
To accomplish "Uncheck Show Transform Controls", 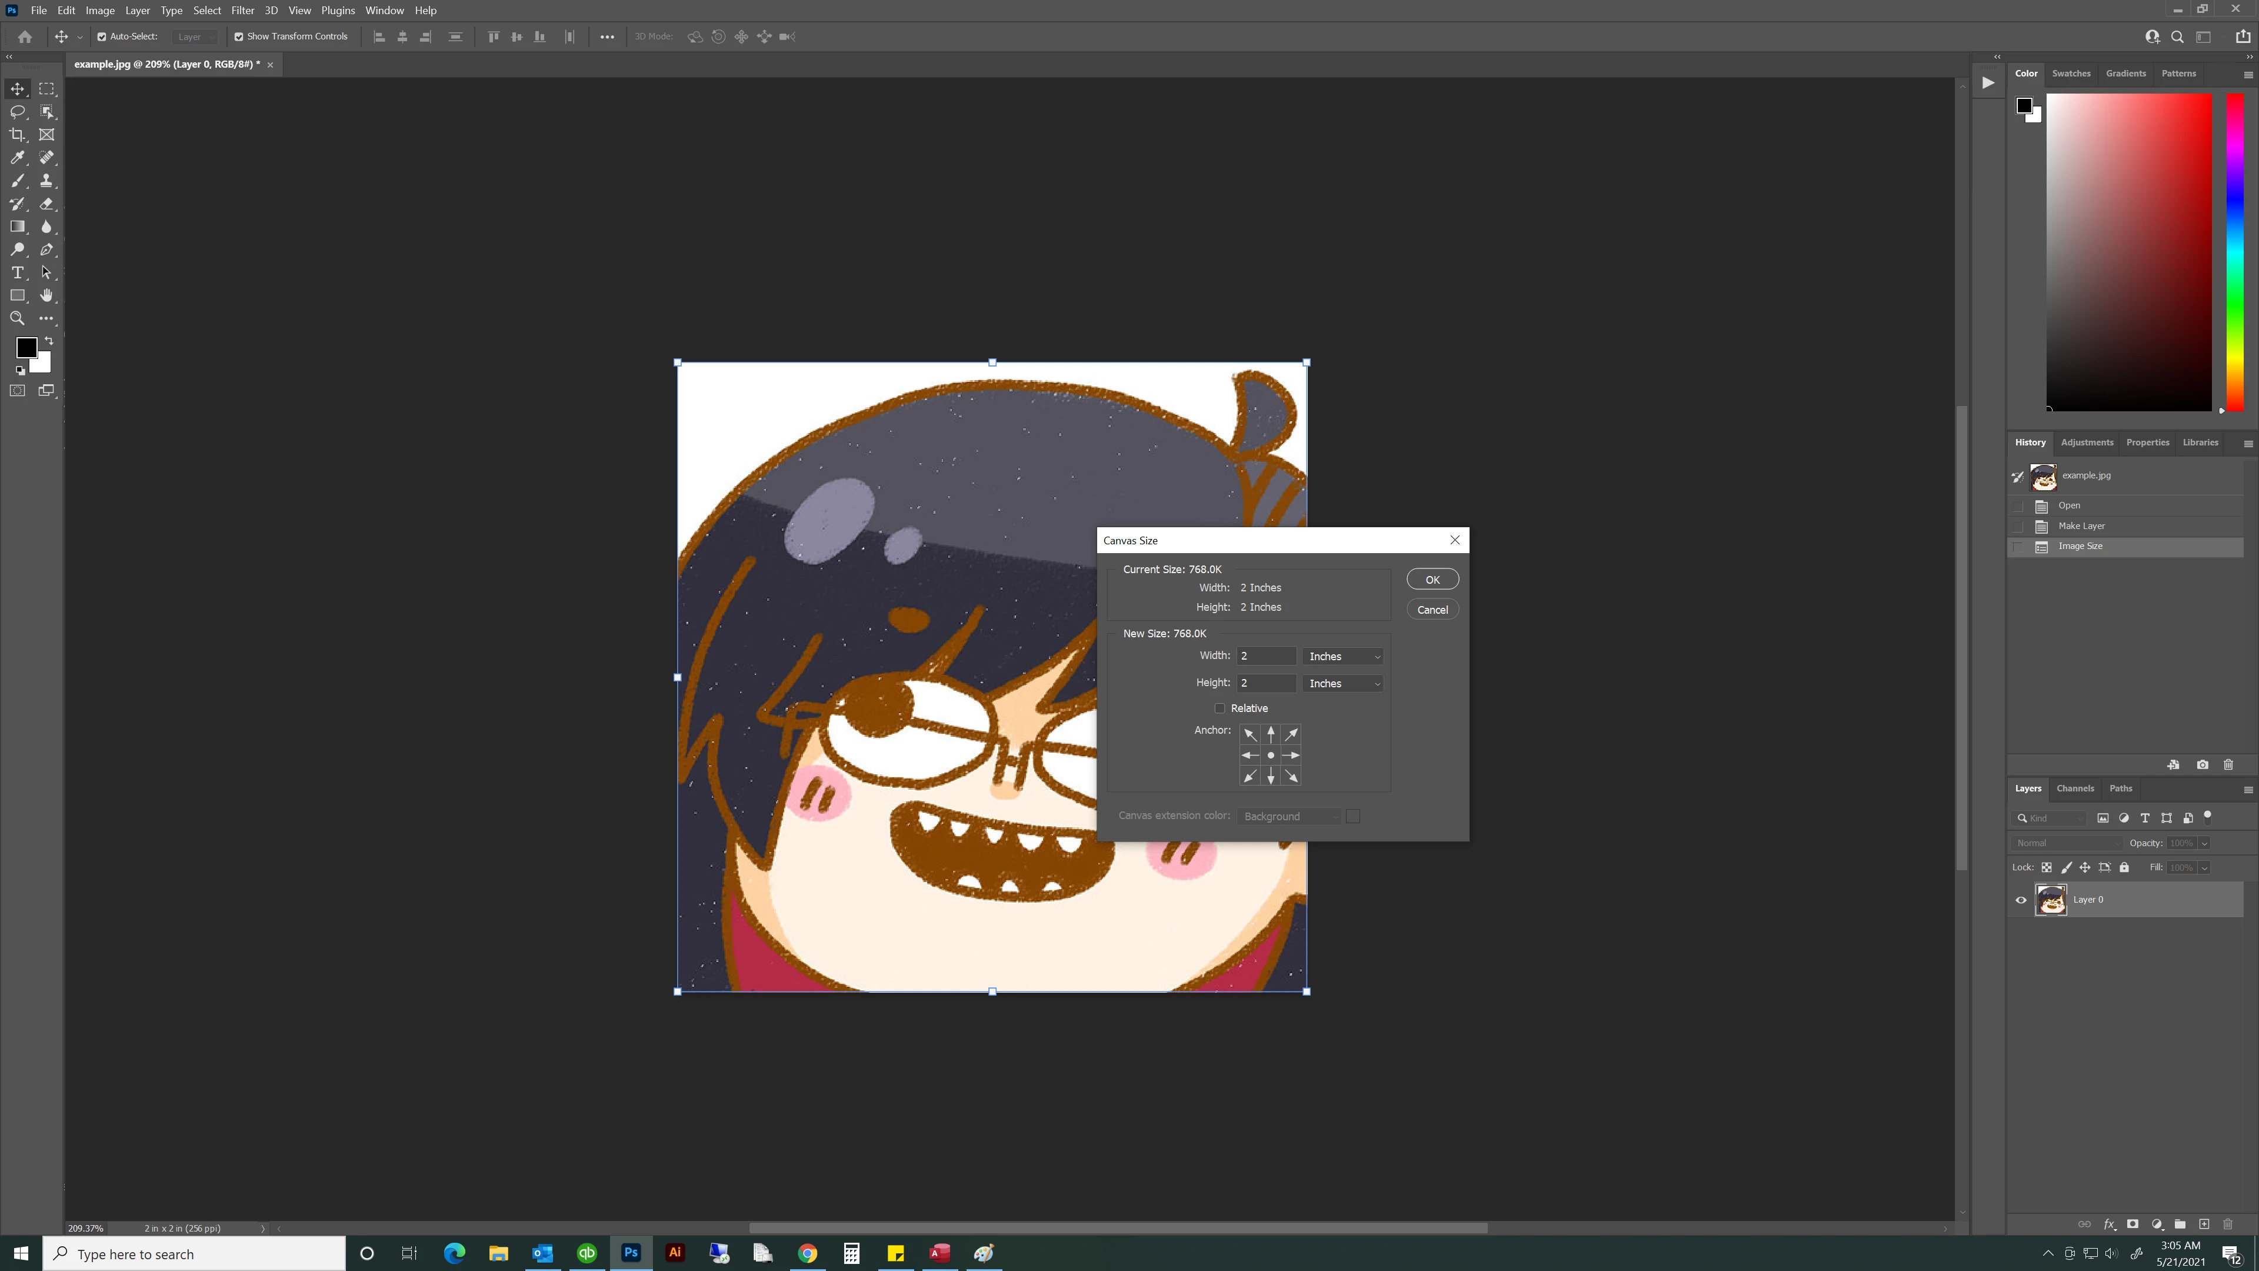I will click(238, 37).
